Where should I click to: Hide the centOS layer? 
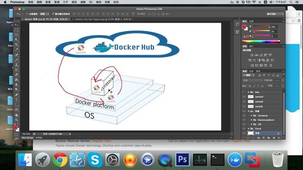click(x=244, y=106)
